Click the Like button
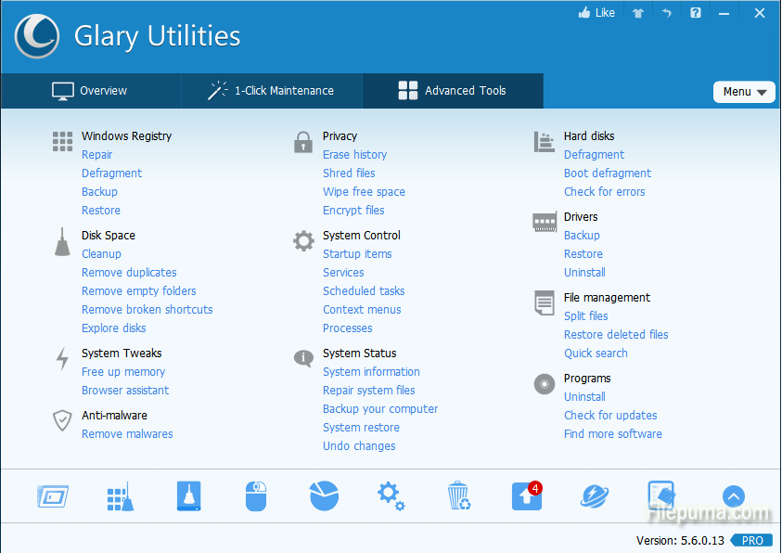 click(596, 13)
